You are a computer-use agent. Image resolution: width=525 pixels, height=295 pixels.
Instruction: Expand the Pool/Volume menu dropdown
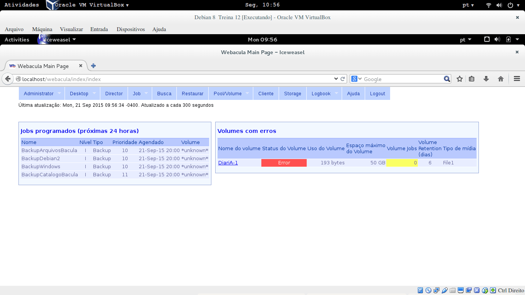[x=231, y=93]
